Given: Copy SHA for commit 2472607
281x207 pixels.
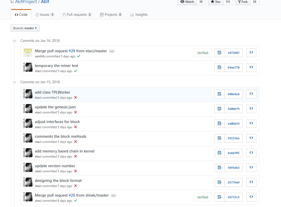Looking at the screenshot, I should 220,53.
